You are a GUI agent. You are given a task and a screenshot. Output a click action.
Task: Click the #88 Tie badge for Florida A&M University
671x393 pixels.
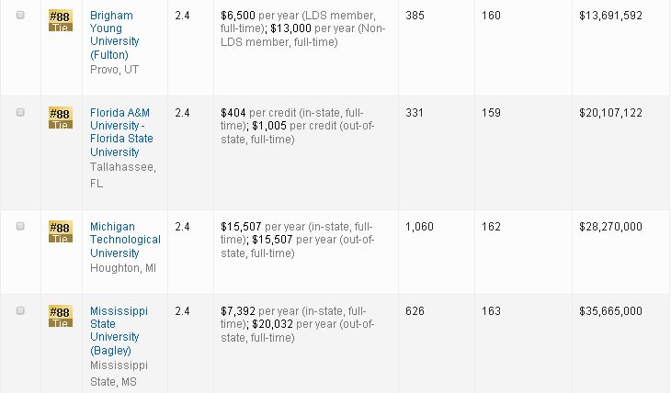click(60, 117)
